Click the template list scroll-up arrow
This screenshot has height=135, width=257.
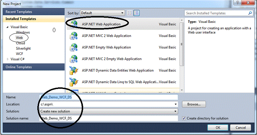point(182,20)
